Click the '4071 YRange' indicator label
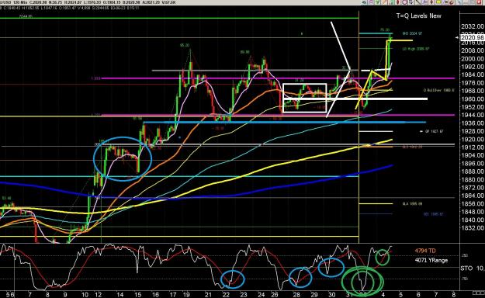This screenshot has width=485, height=298. (x=431, y=260)
